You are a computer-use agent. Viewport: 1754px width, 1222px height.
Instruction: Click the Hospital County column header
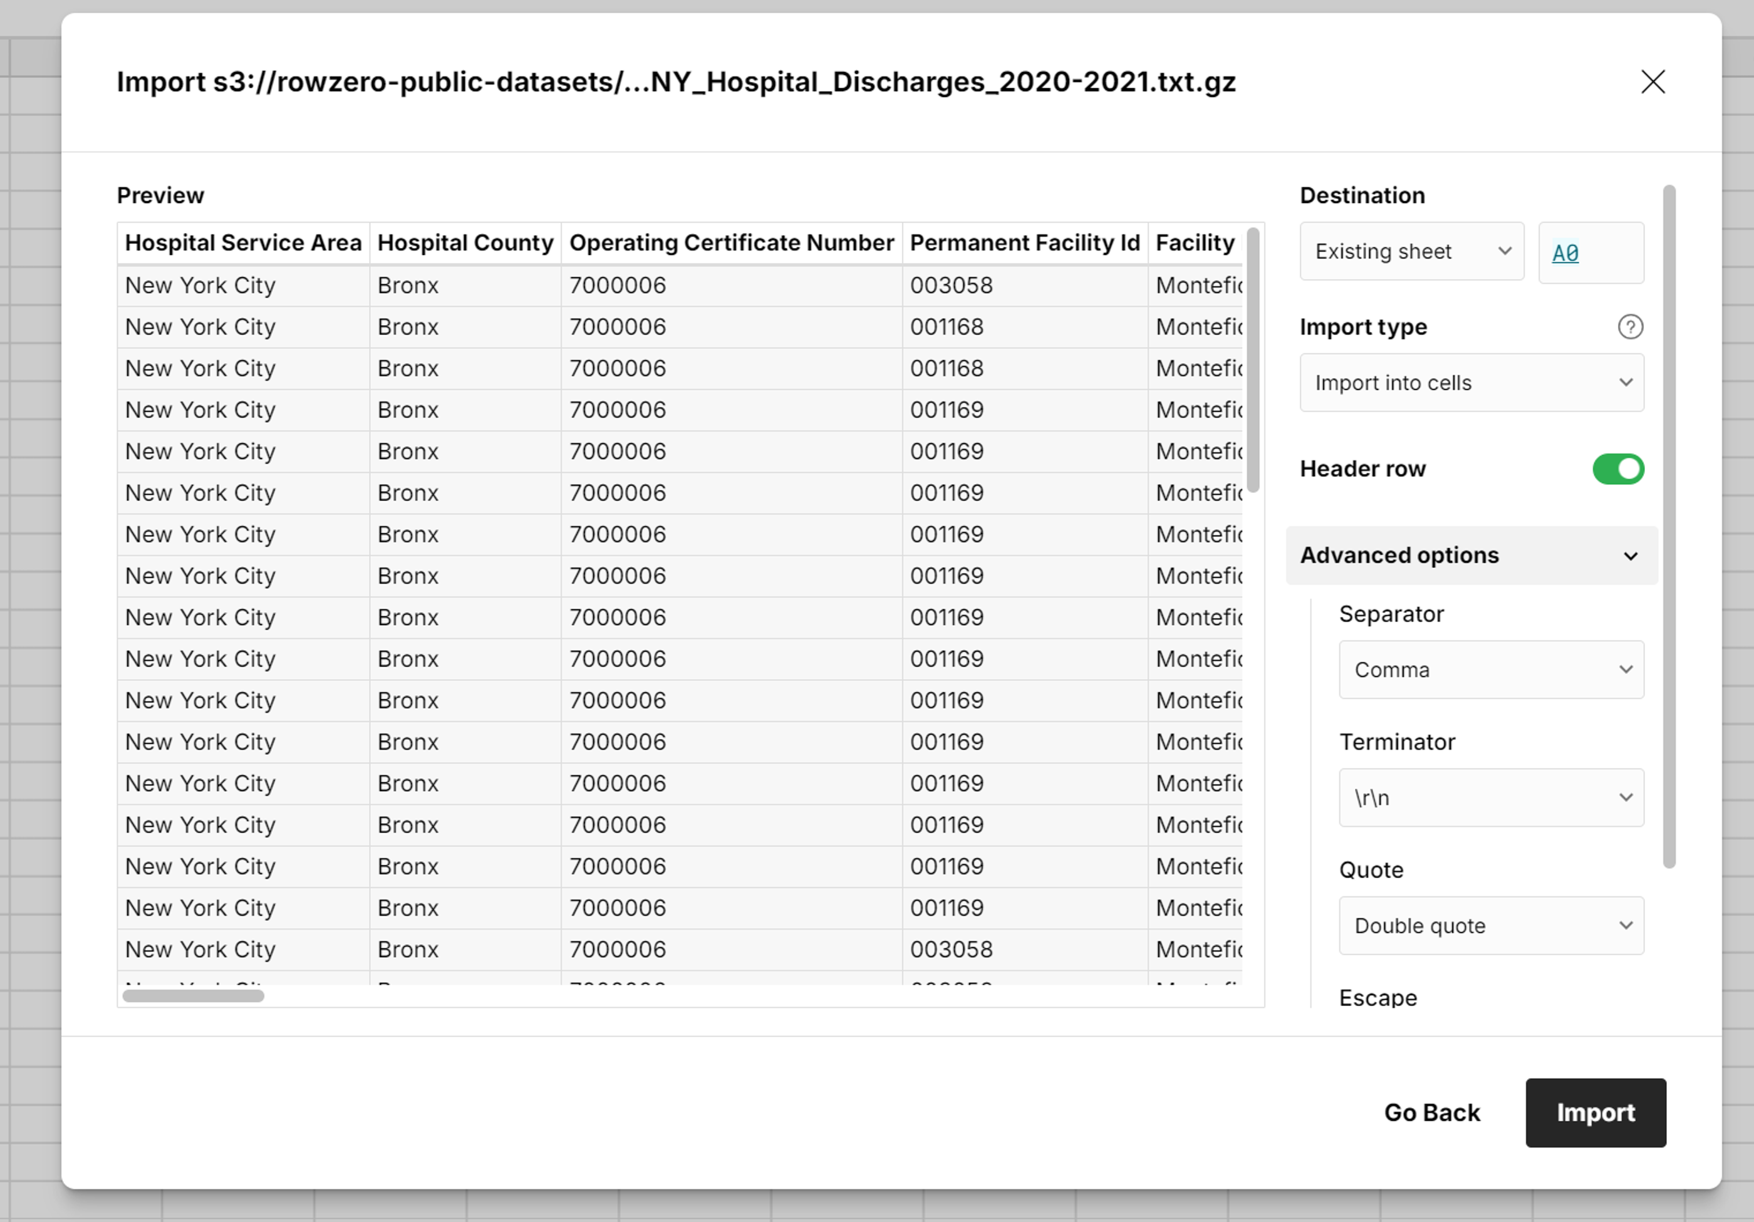pyautogui.click(x=465, y=243)
